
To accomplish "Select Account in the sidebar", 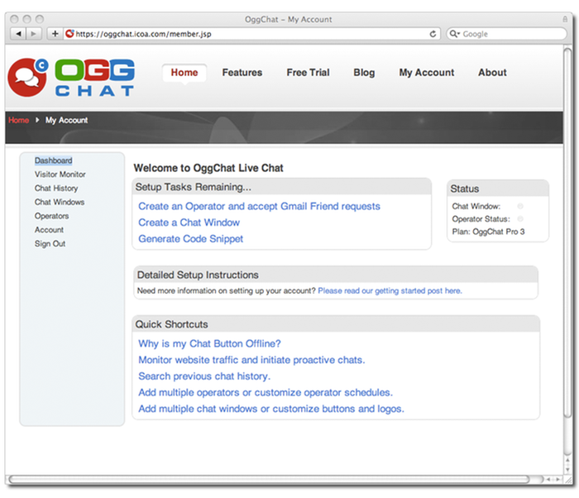I will [49, 230].
